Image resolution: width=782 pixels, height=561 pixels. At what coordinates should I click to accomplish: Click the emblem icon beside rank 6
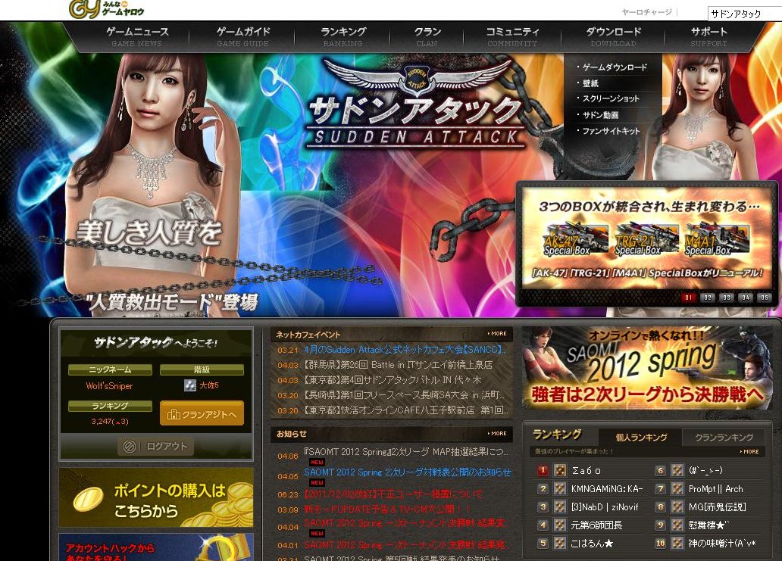pos(677,470)
